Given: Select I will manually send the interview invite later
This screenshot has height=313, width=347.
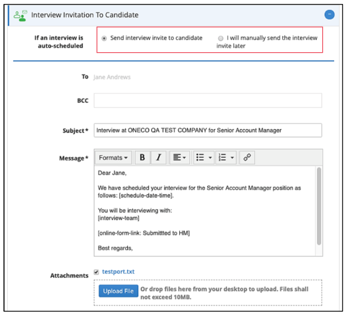Looking at the screenshot, I should pyautogui.click(x=220, y=38).
